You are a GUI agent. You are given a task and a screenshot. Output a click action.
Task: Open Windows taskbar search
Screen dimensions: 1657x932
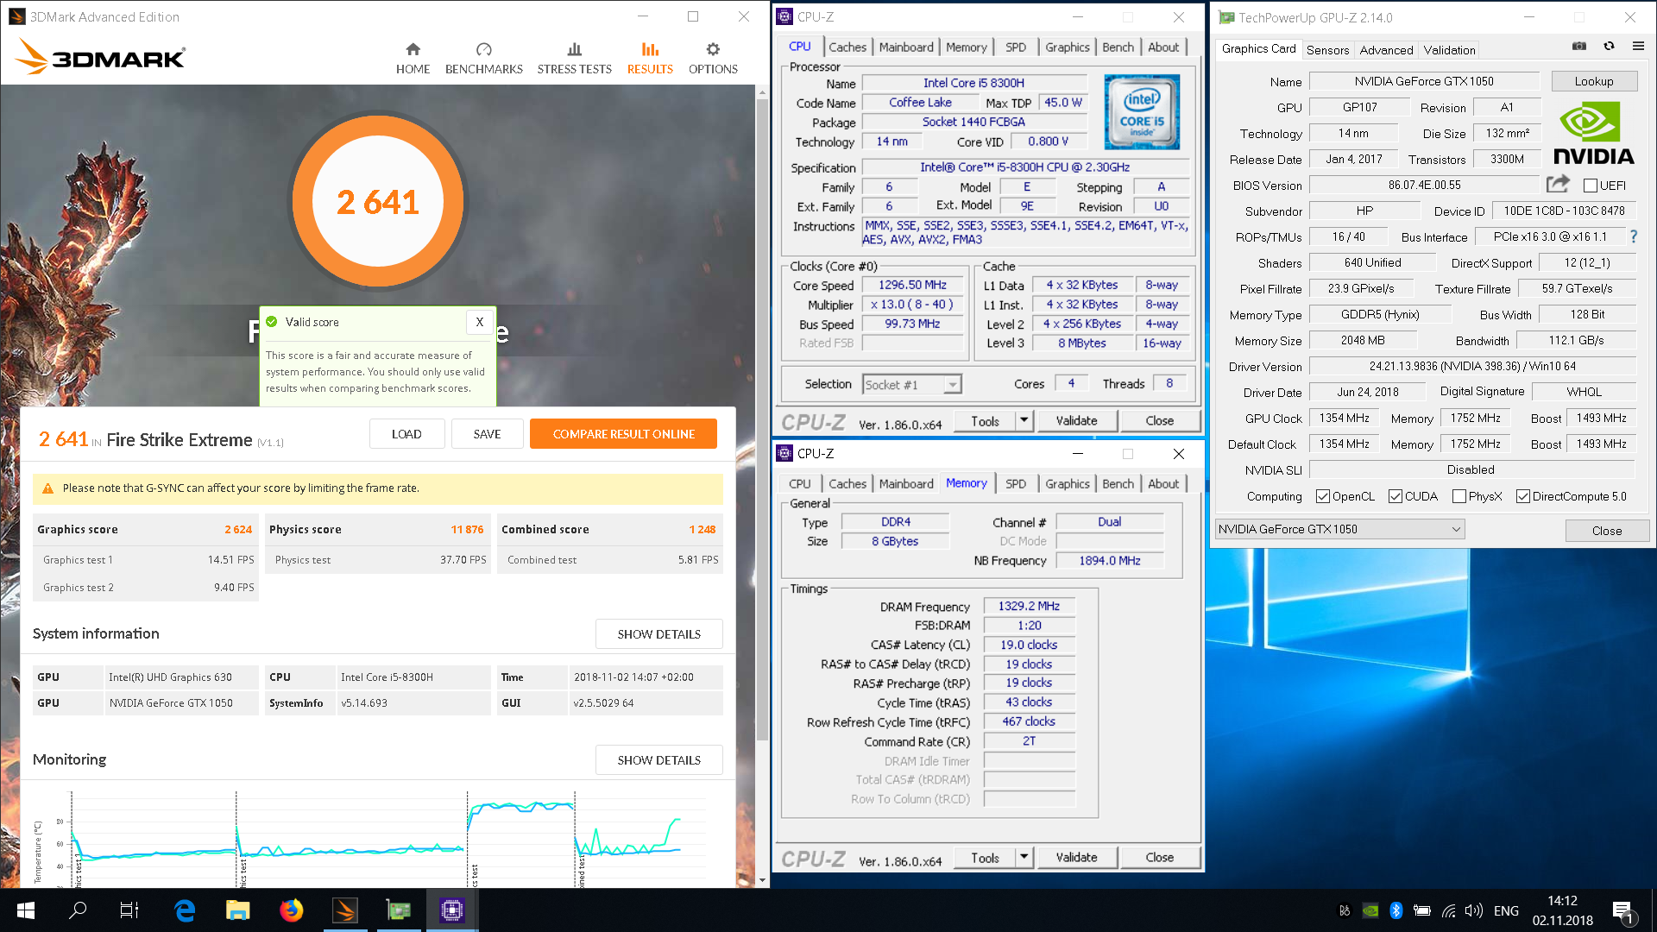tap(78, 910)
